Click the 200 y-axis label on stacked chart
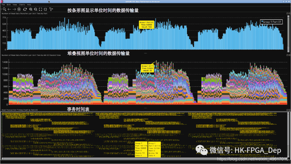 6,99
